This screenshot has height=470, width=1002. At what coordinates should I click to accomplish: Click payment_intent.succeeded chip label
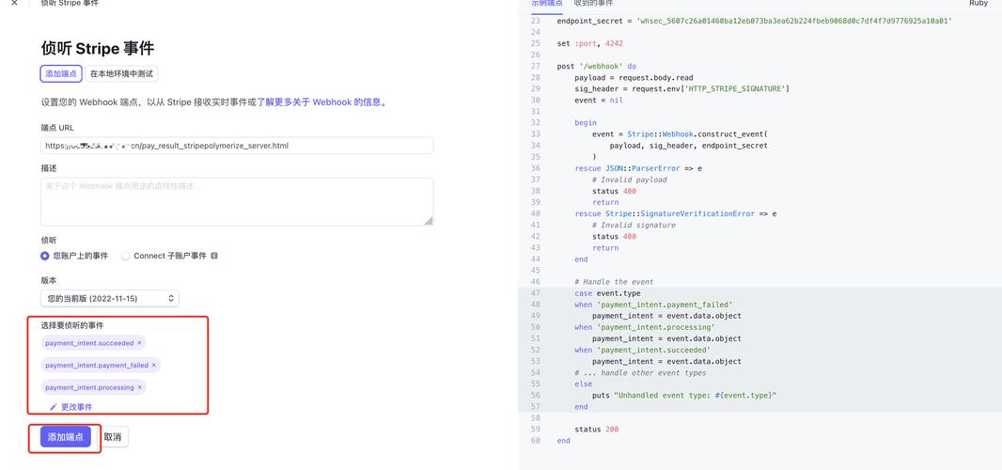pos(89,343)
